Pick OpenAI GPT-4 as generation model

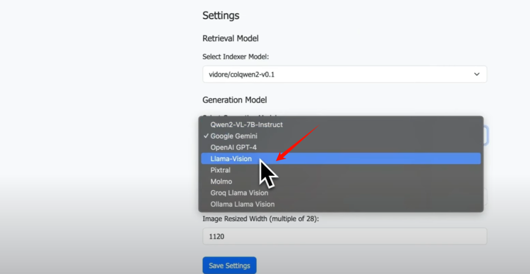[233, 147]
